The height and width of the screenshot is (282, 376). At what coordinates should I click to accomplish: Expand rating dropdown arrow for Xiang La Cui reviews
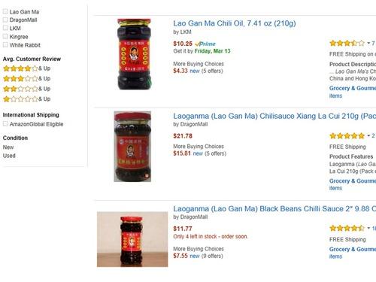coord(368,136)
